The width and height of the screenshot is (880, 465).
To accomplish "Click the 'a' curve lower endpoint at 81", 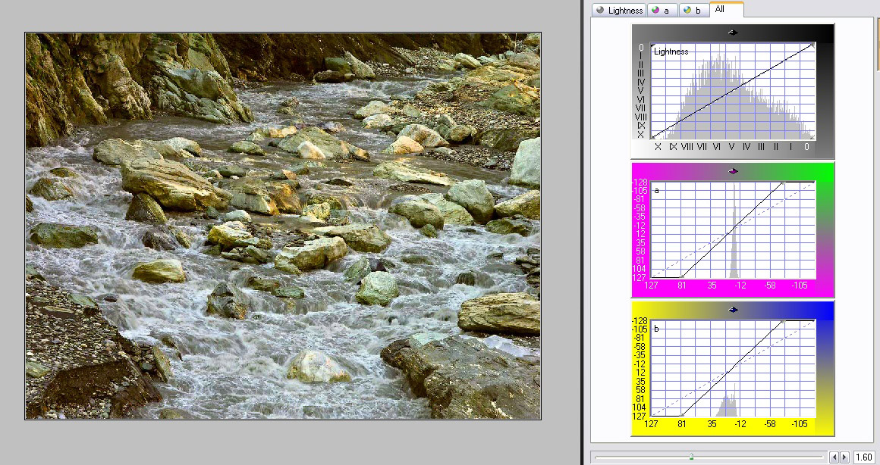I will (x=682, y=277).
